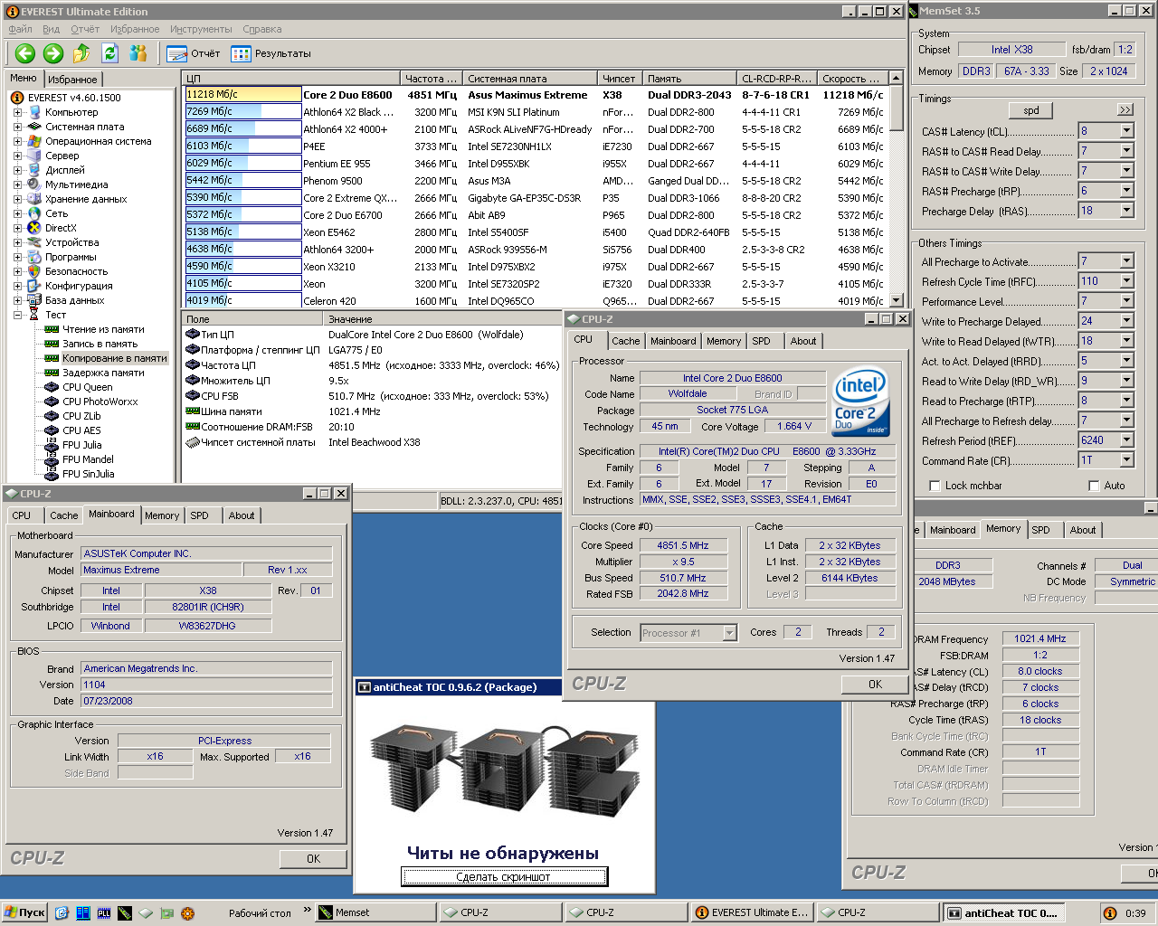Expand the Компьютер tree node
This screenshot has height=926, width=1158.
[17, 112]
